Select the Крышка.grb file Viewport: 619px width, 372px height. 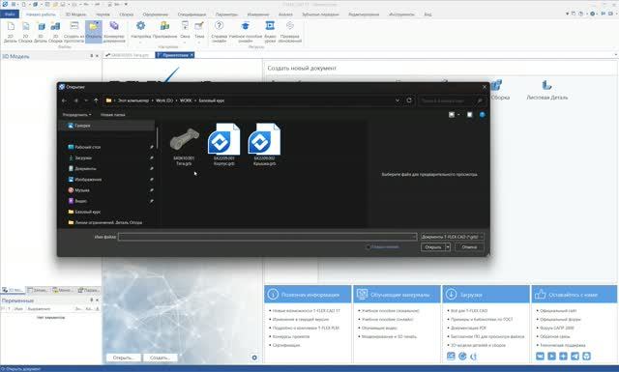pyautogui.click(x=264, y=144)
